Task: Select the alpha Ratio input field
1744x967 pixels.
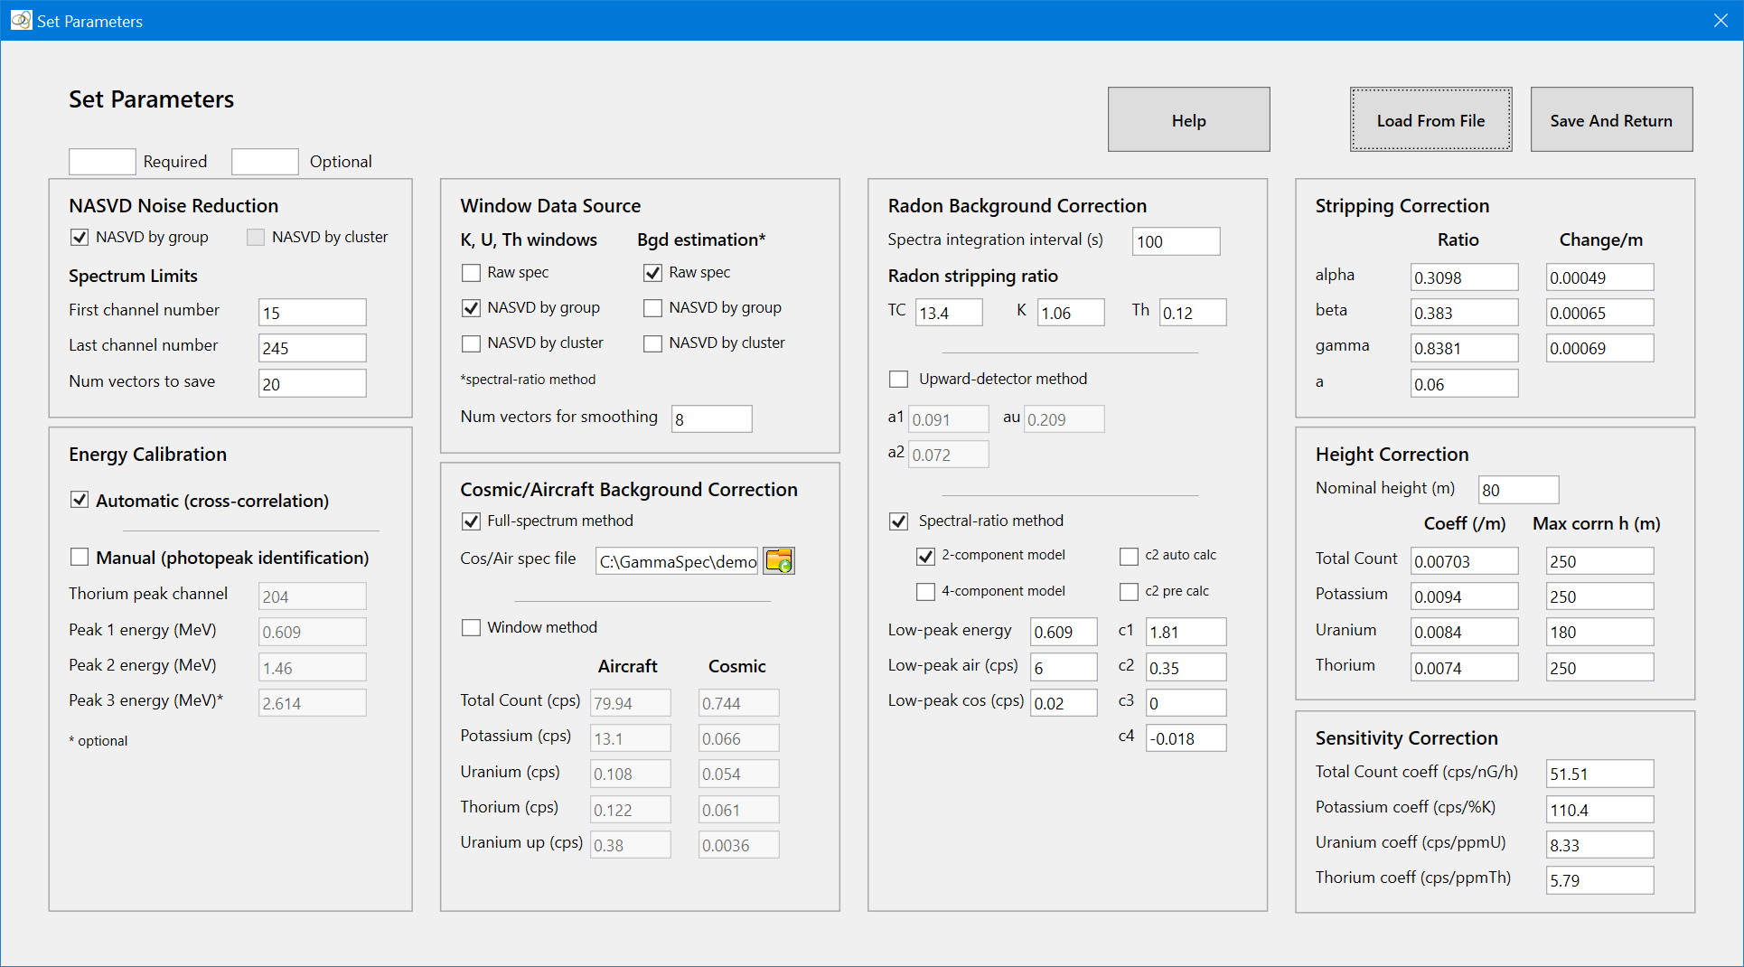Action: point(1463,277)
